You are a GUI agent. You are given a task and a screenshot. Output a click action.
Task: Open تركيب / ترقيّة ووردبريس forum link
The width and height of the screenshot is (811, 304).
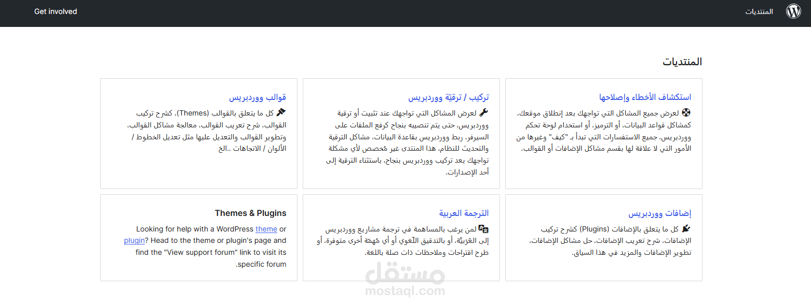(x=449, y=97)
